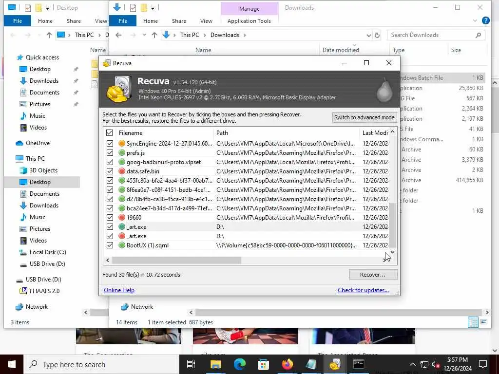The width and height of the screenshot is (499, 374).
Task: Open the Manage tab in Downloads window
Action: (249, 9)
